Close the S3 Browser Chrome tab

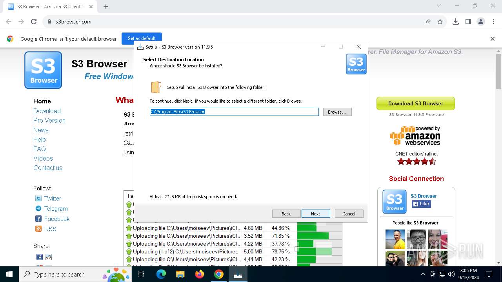pyautogui.click(x=91, y=7)
